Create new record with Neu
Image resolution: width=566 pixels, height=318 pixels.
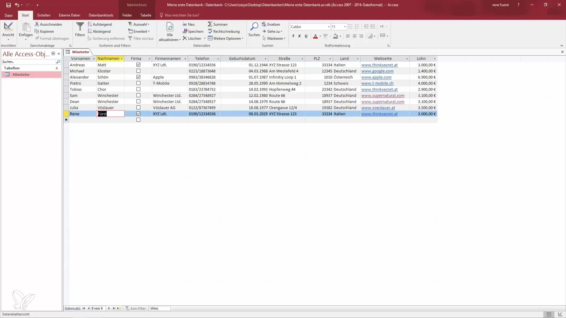tap(189, 24)
